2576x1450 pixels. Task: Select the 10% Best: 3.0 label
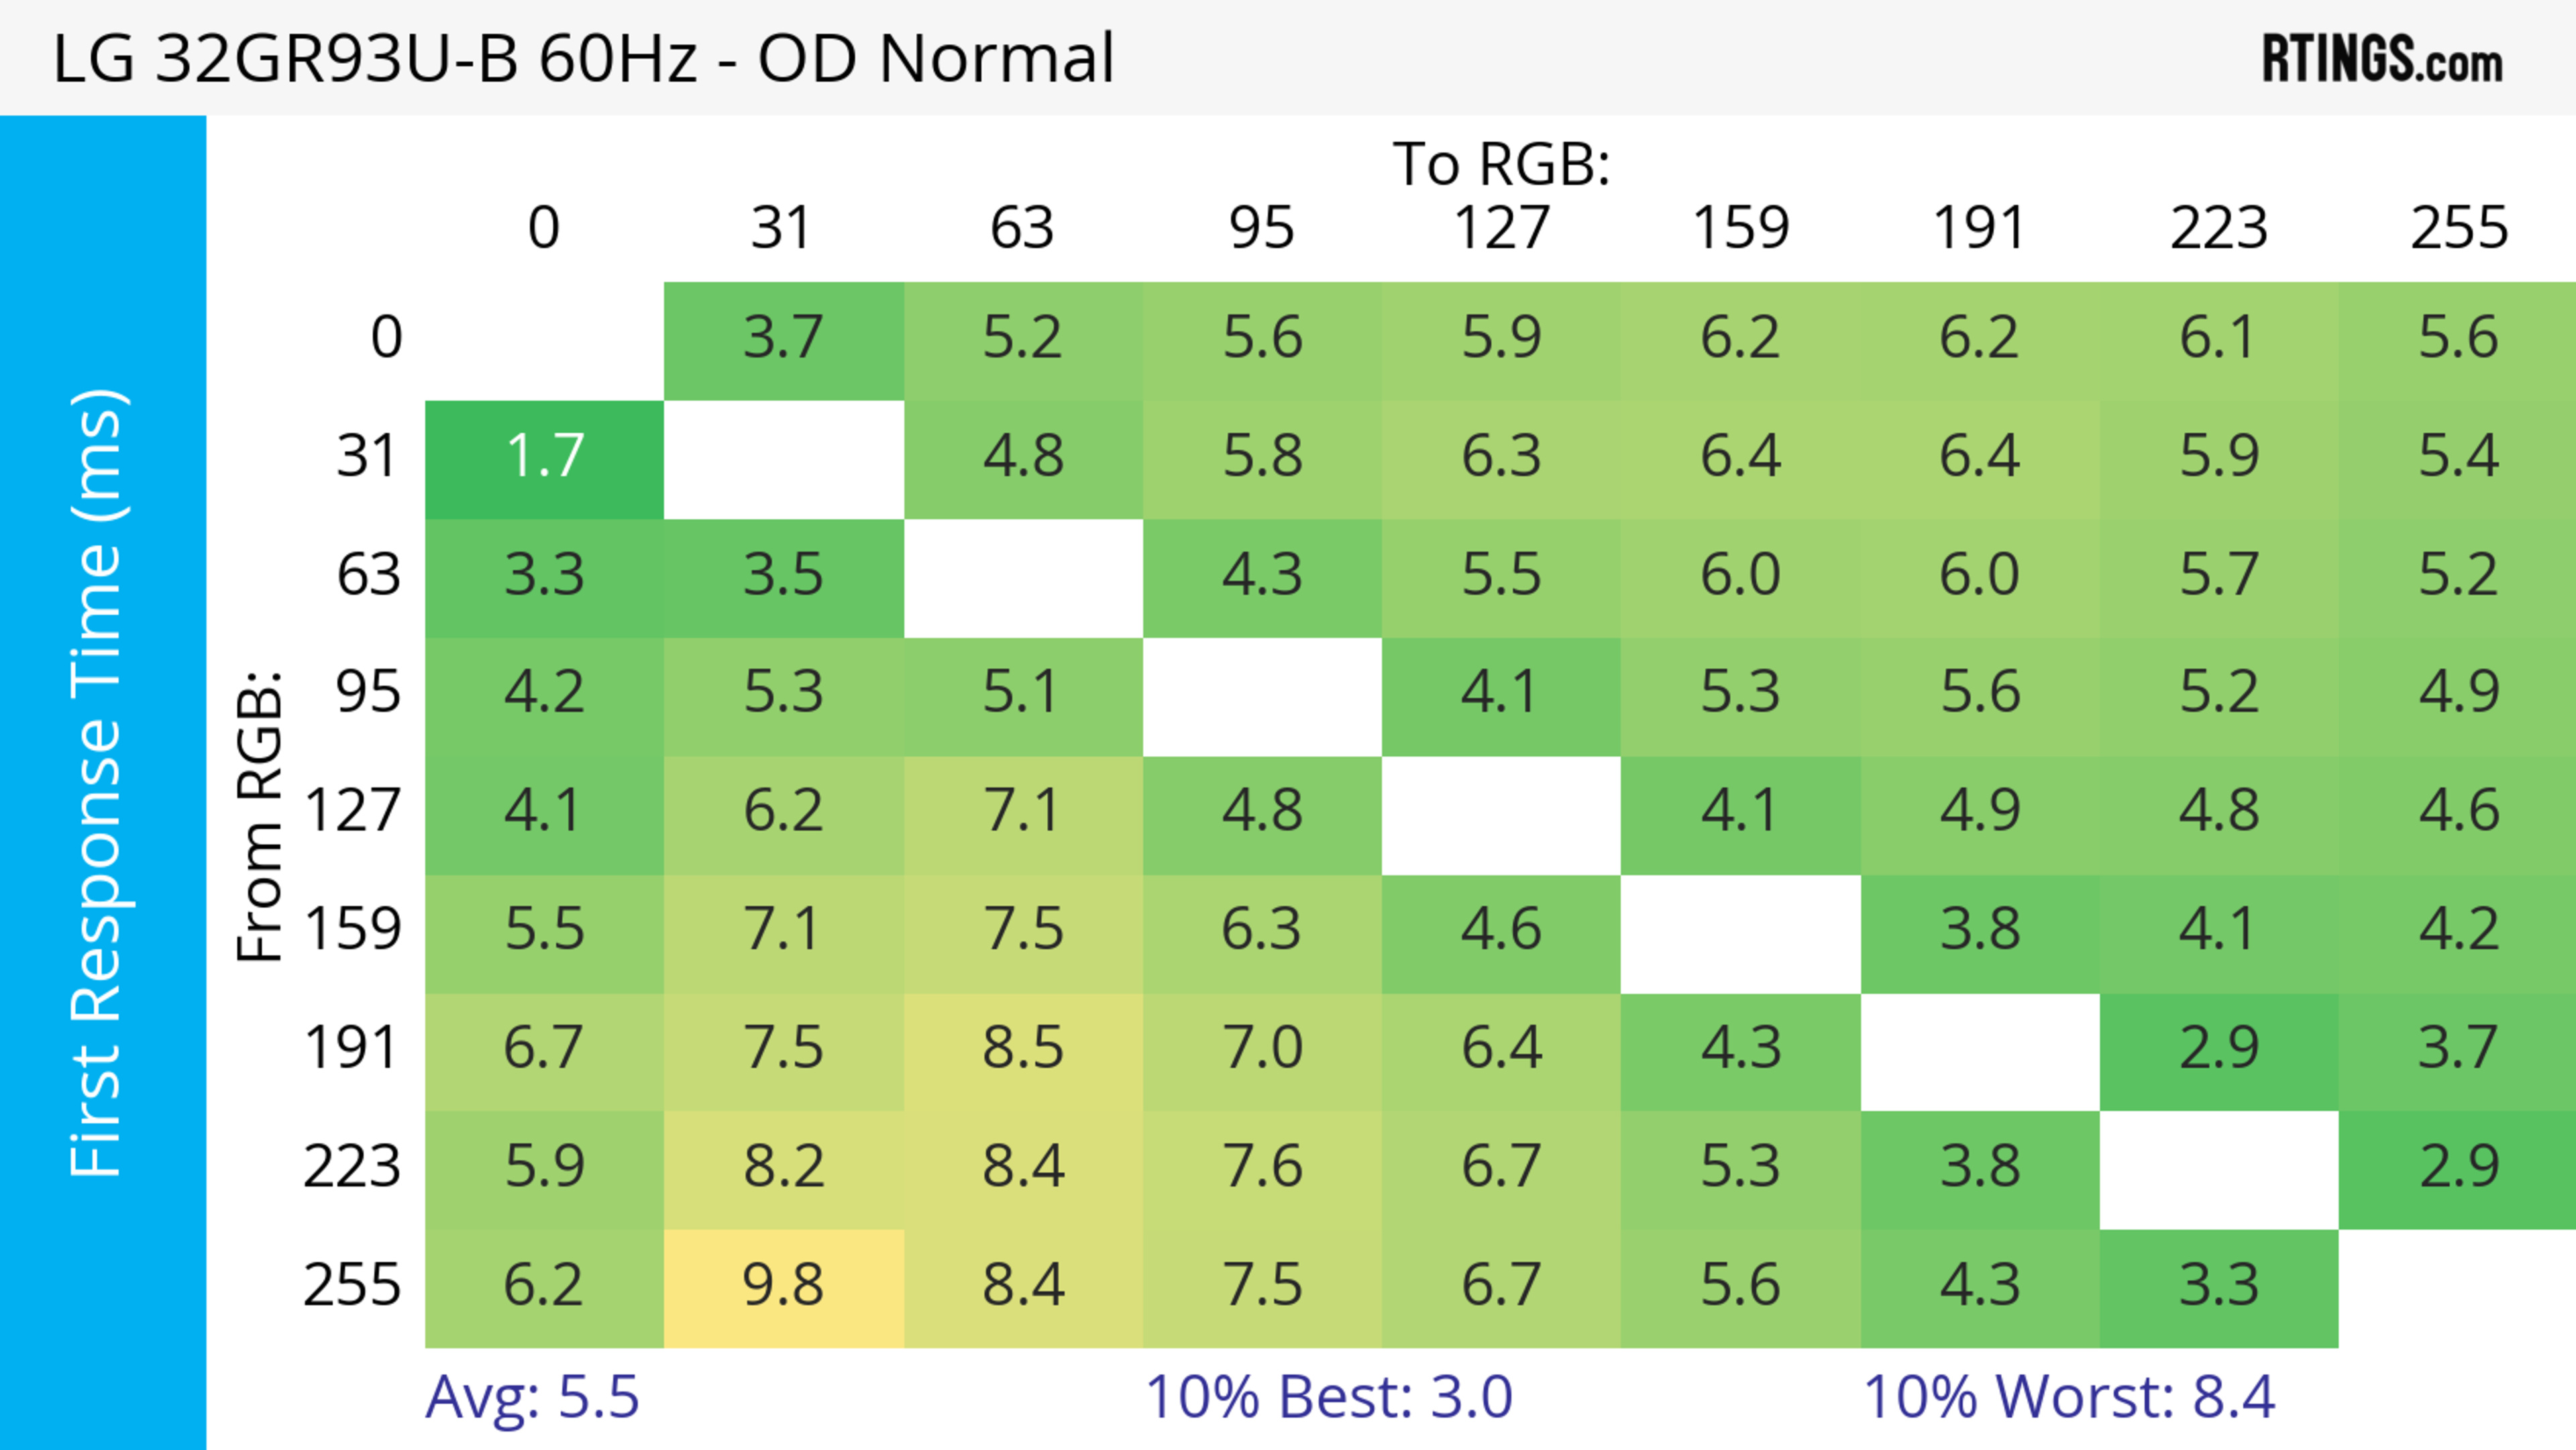tap(1328, 1397)
